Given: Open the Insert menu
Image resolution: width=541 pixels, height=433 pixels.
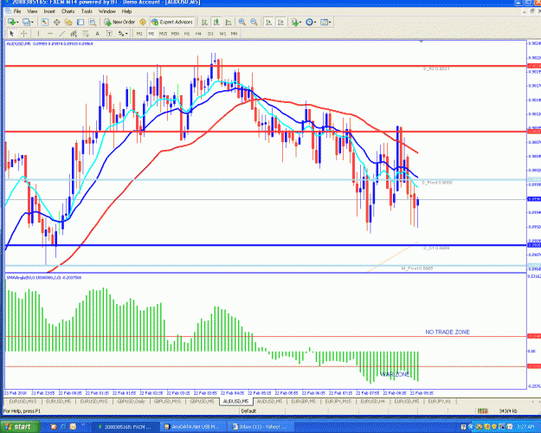Looking at the screenshot, I should 49,11.
